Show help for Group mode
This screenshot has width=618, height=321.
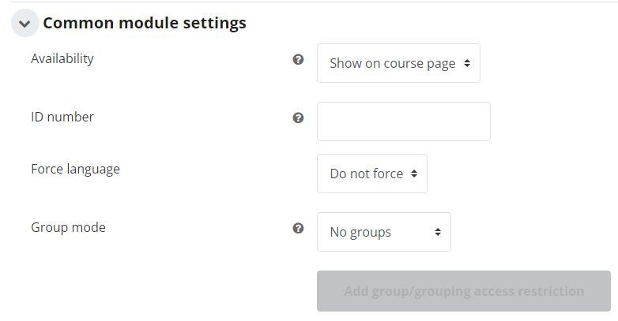299,228
